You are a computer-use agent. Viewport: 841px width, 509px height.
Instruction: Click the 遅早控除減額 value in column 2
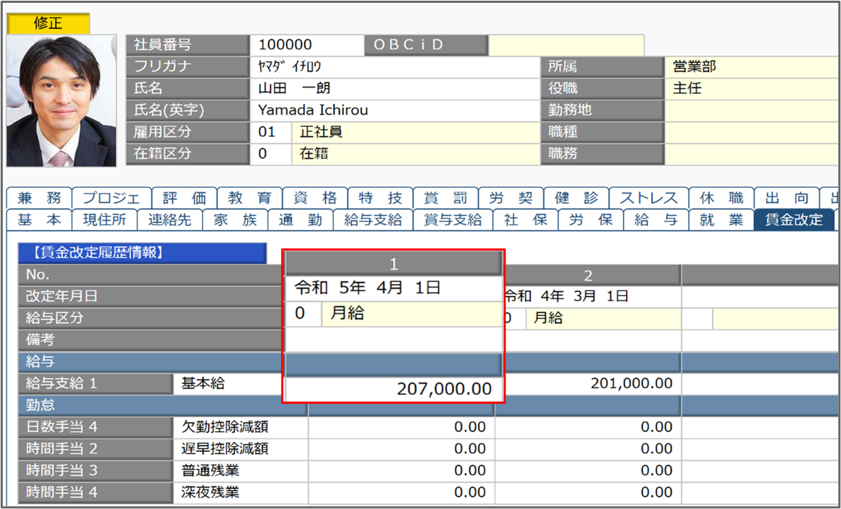[x=587, y=449]
